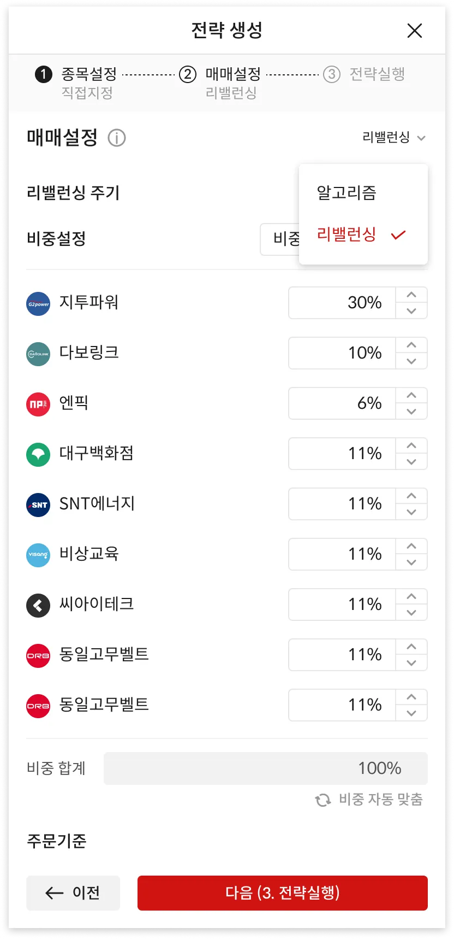This screenshot has height=939, width=454.
Task: Go back with the 이전 button
Action: coord(73,893)
